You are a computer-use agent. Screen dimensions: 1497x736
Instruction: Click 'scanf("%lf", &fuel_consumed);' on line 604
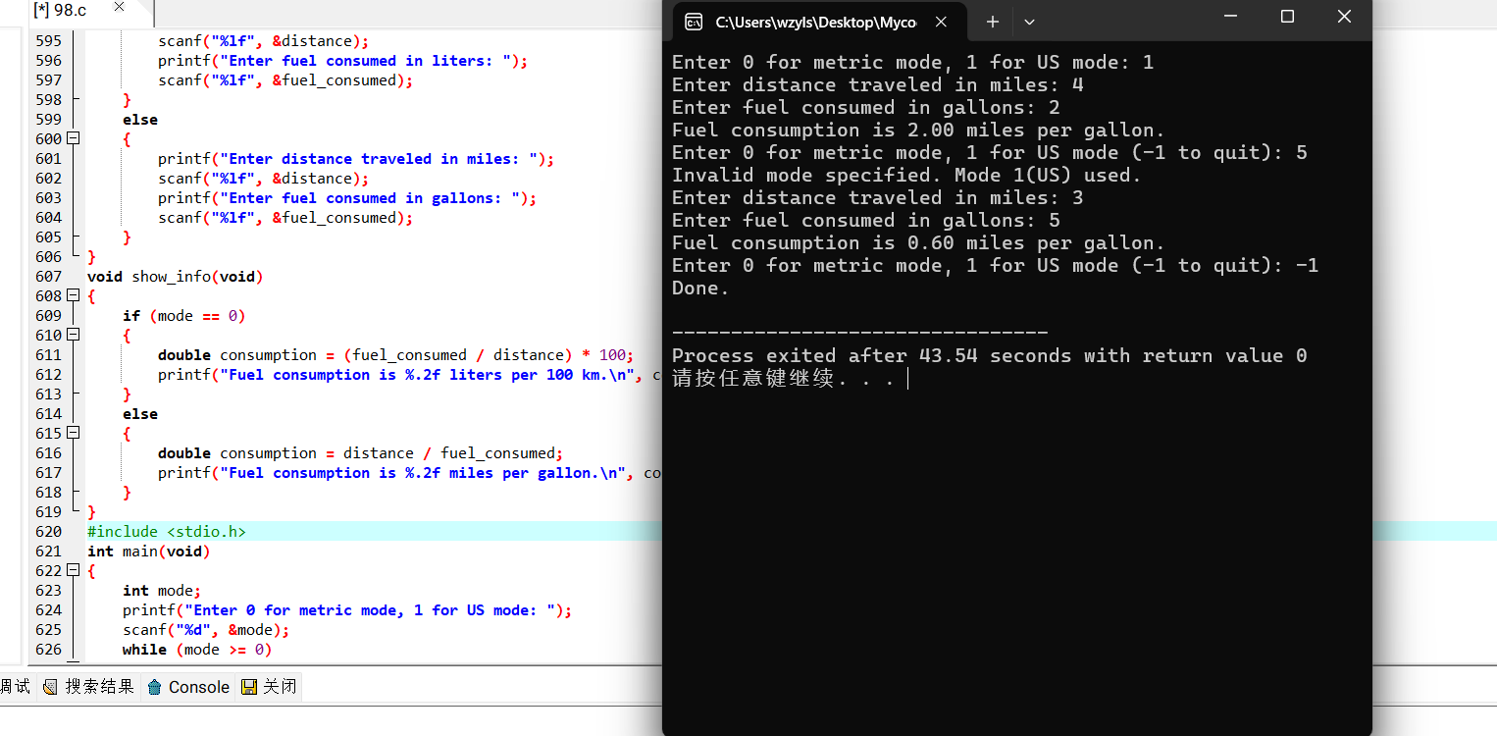click(285, 218)
